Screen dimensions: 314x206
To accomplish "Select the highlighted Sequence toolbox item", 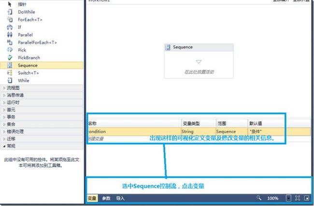I will [x=42, y=65].
